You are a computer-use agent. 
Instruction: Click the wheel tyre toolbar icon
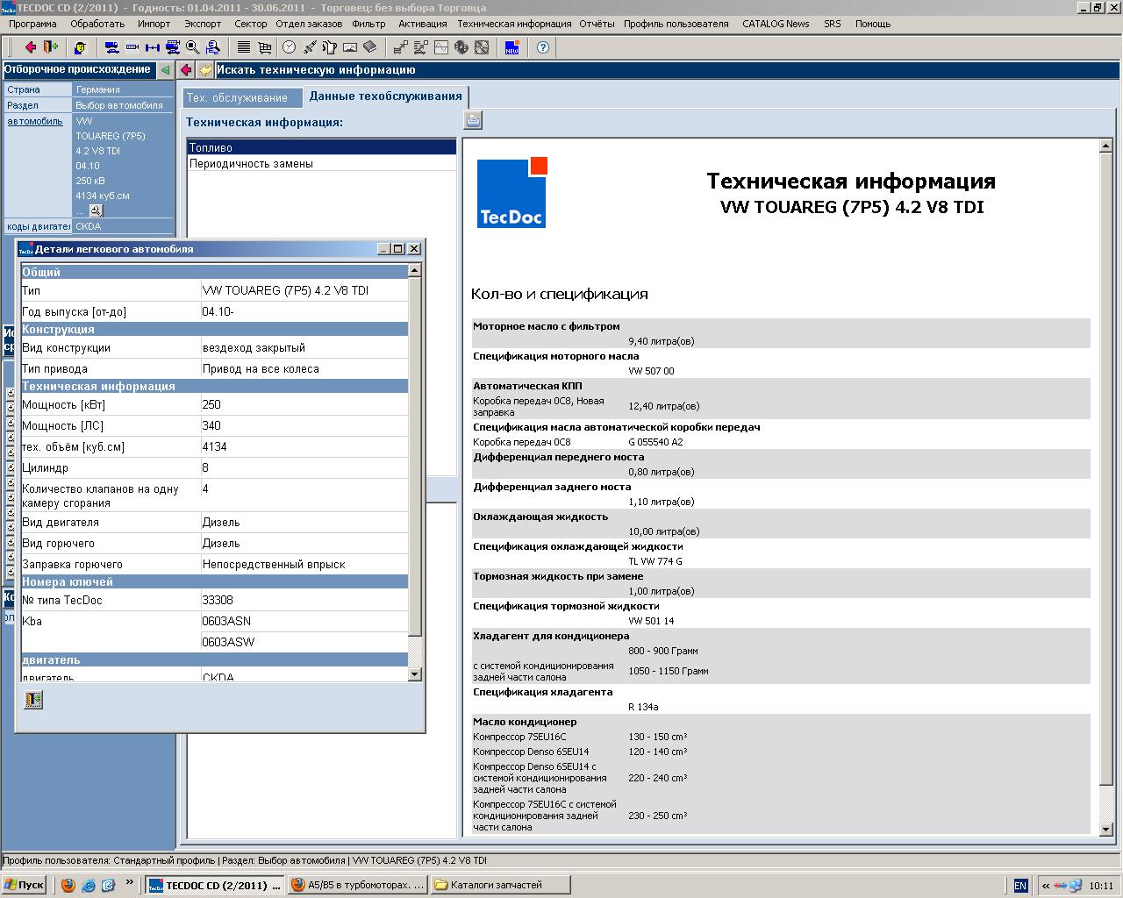coord(461,47)
